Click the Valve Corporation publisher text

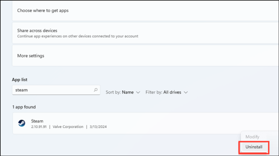(68, 127)
